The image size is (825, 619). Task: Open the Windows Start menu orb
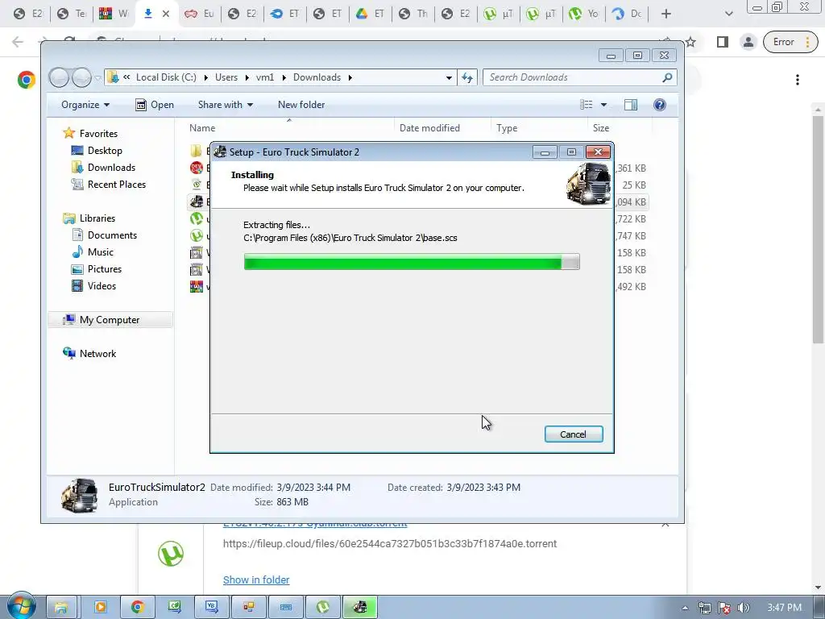click(x=21, y=606)
